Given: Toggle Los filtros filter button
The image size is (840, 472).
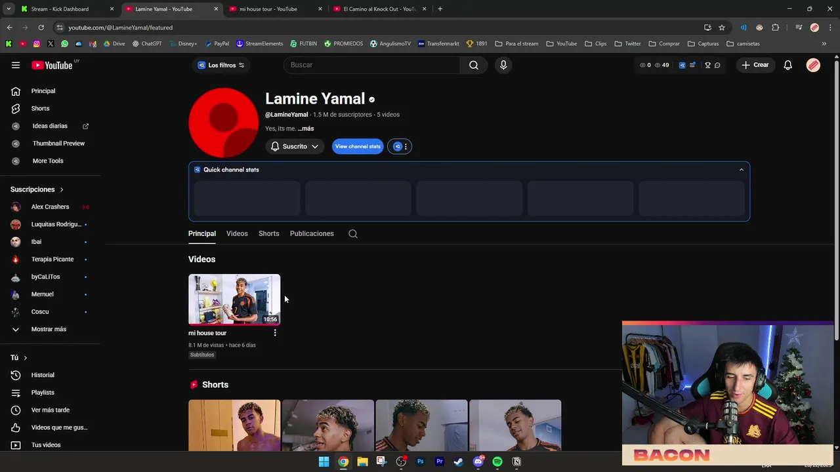Looking at the screenshot, I should click(222, 65).
